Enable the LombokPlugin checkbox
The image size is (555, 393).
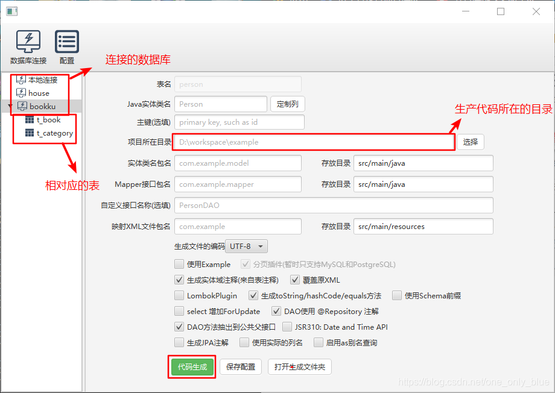tap(179, 295)
